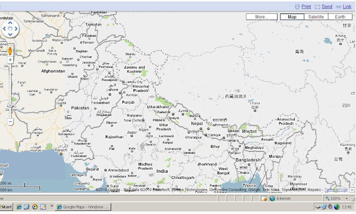Screen dimensions: 356x214
Task: Click the Rajasthan state label
Action: pos(114,137)
